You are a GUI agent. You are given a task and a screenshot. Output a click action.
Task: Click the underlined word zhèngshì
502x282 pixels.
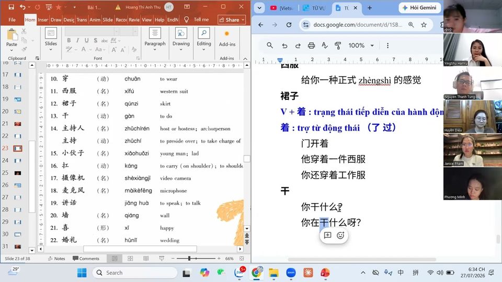click(374, 80)
